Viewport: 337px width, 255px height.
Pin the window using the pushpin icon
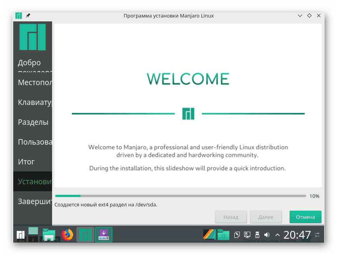[x=28, y=16]
